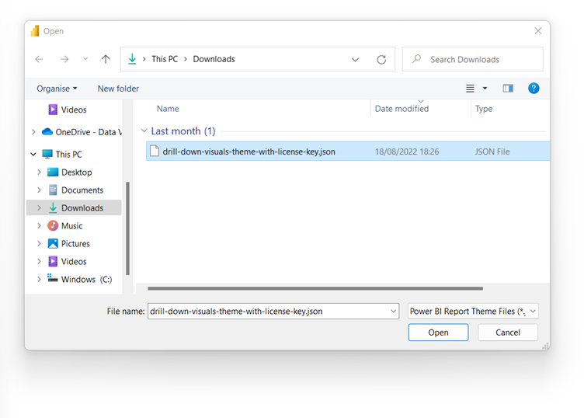
Task: Collapse the This PC tree node
Action: point(33,155)
